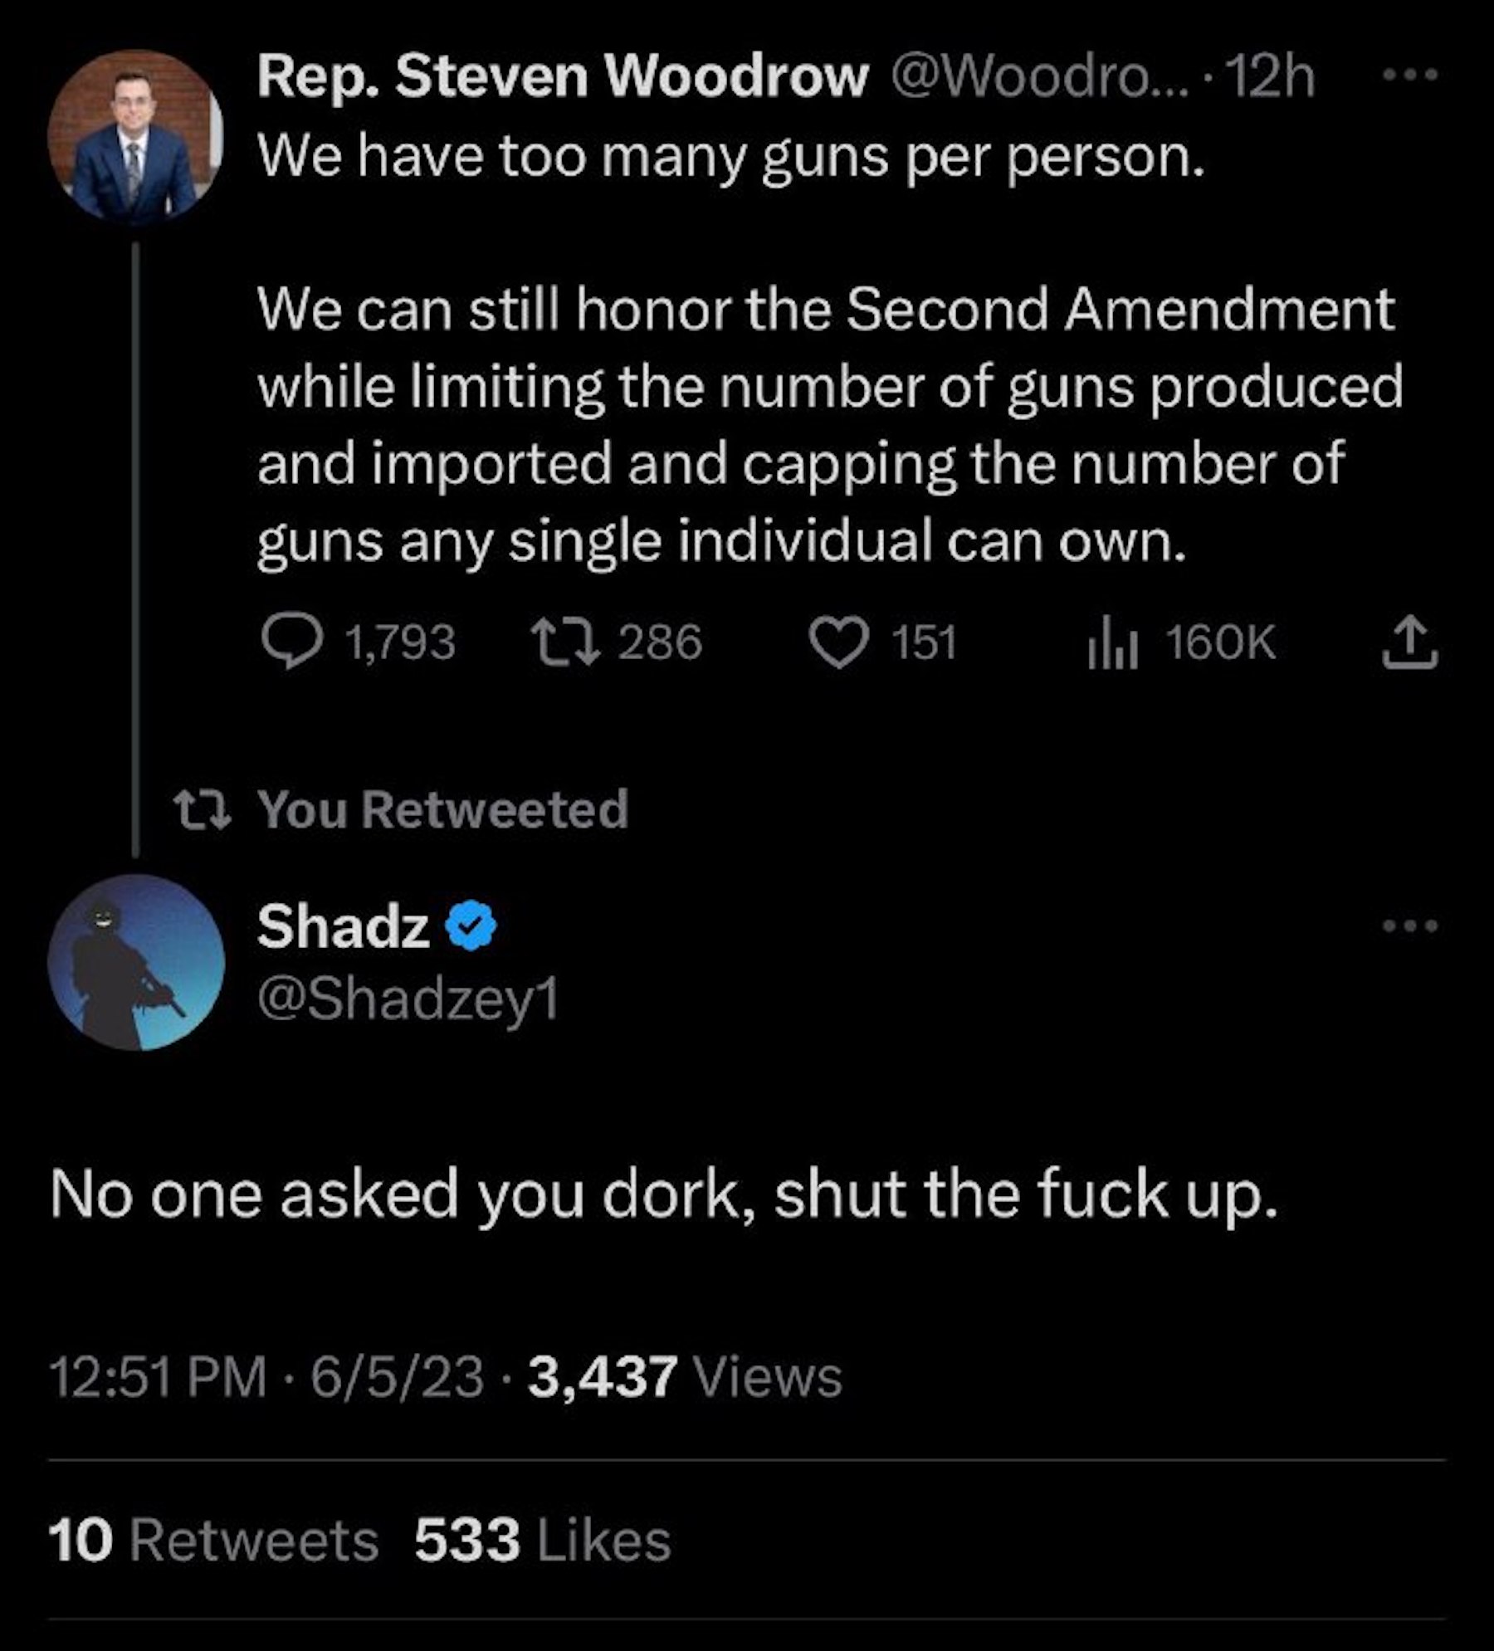Viewport: 1494px width, 1651px height.
Task: Open Woodrow's tweet text about Second Amendment
Action: click(x=828, y=423)
